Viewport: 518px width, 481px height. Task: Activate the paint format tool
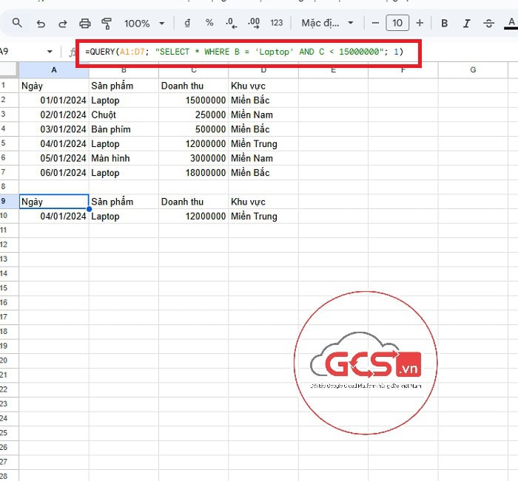click(106, 24)
